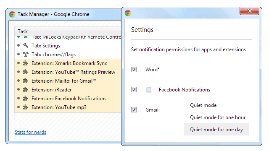Click puzzle icon of iReader extension

[x=26, y=89]
